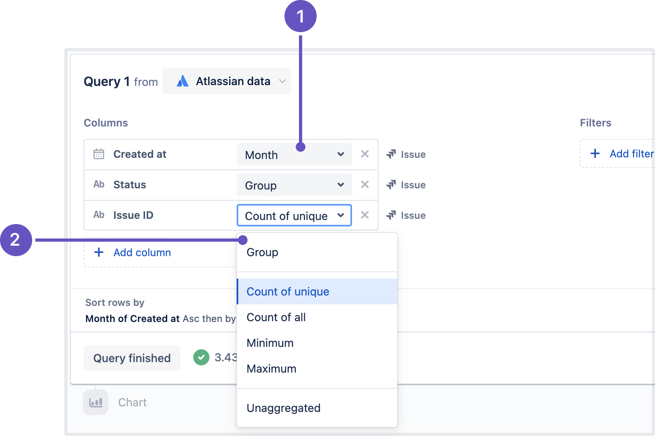Choose the Unaggregated option

coord(283,408)
